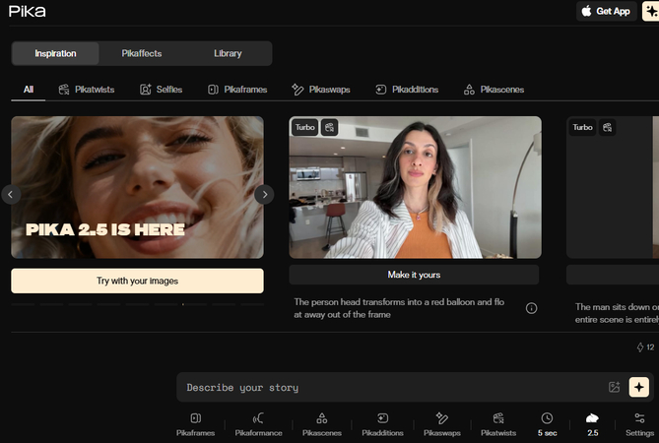
Task: Go to next carousel slide
Action: (x=264, y=194)
